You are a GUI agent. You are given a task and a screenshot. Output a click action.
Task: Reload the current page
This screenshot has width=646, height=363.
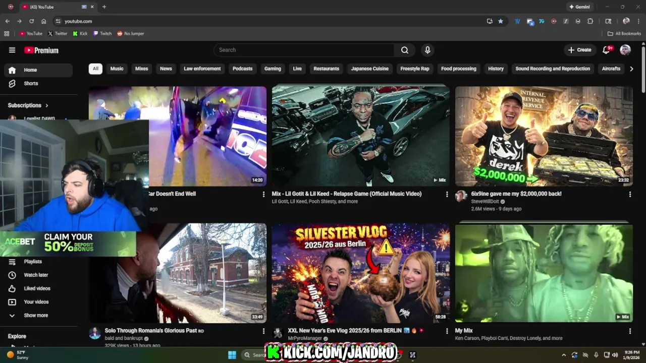coord(31,21)
